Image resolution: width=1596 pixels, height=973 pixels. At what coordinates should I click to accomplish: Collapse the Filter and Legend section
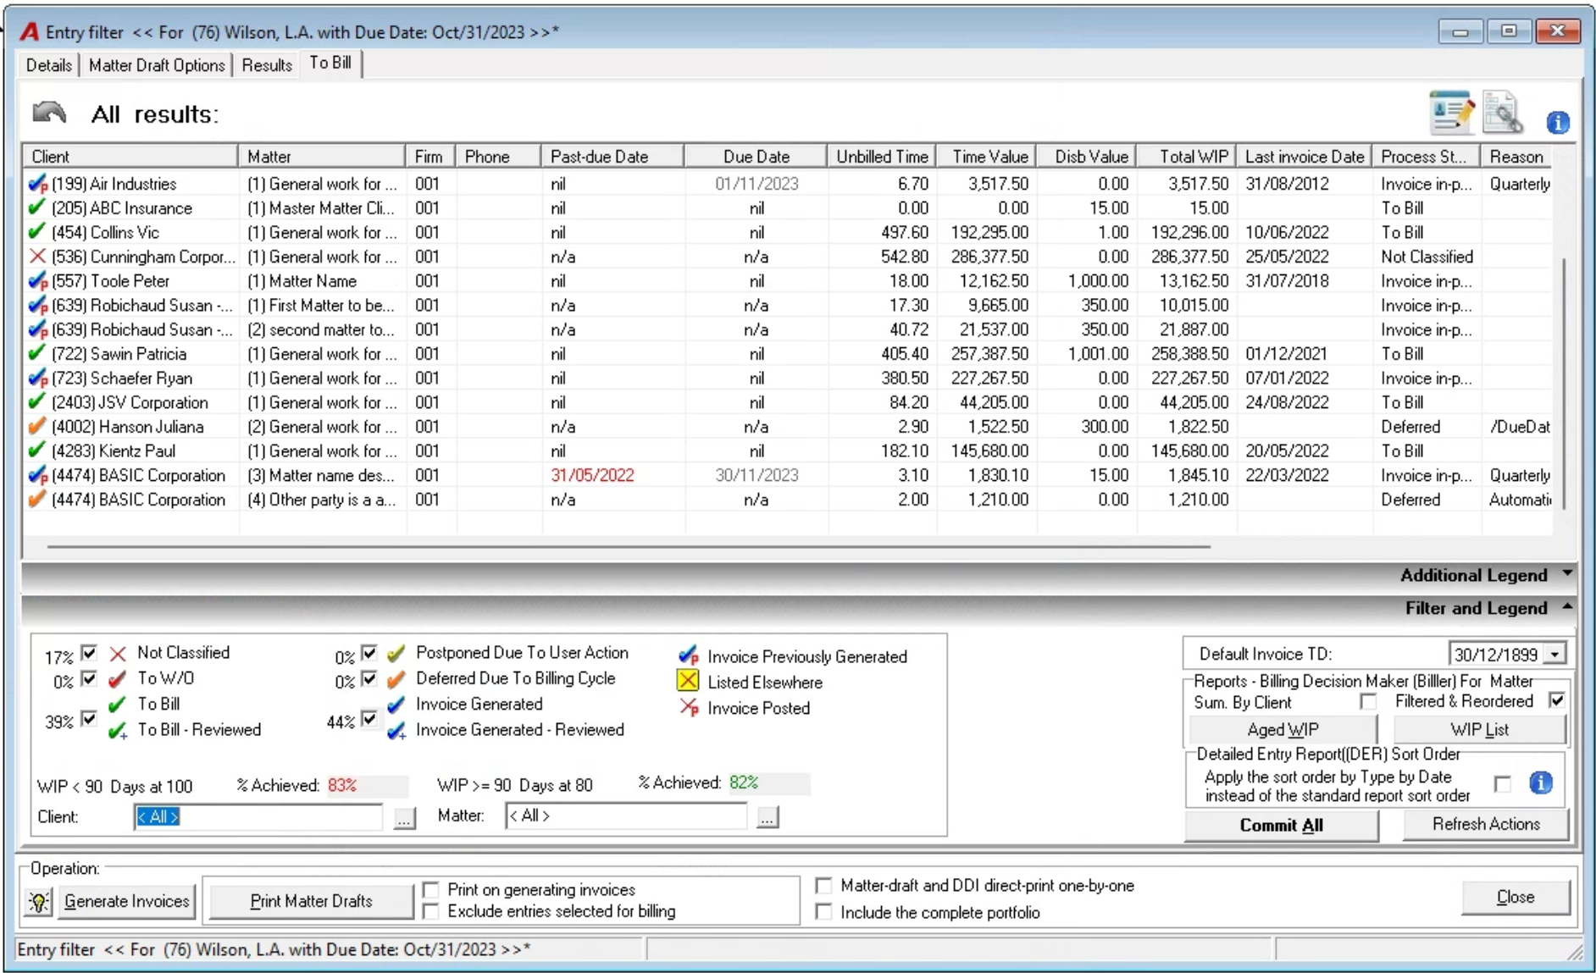coord(1567,607)
